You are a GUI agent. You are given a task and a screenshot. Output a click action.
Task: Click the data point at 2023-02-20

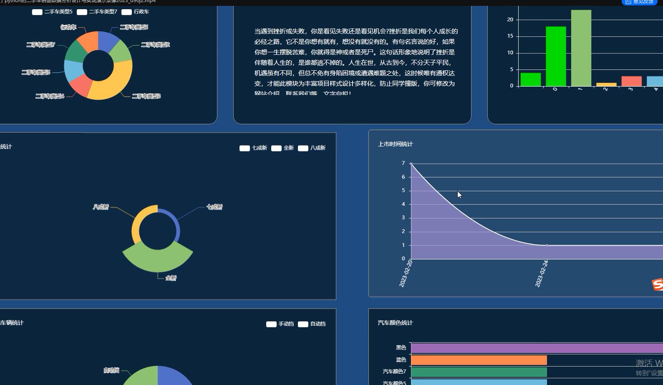click(411, 163)
